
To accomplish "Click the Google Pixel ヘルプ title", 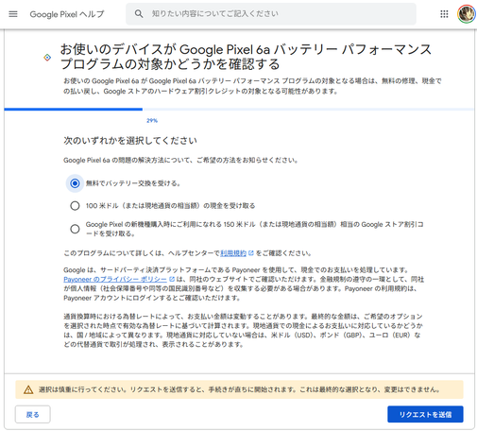I will (x=67, y=14).
